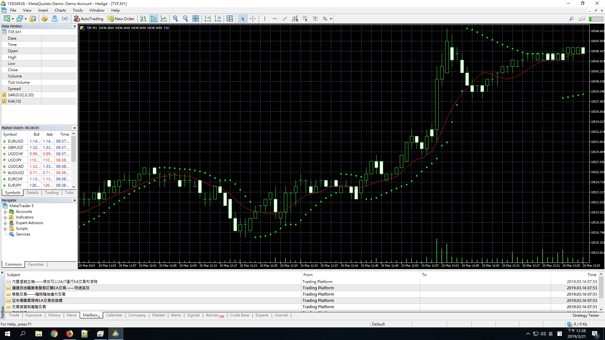Close the Navigator panel
The height and width of the screenshot is (340, 605).
(75, 200)
